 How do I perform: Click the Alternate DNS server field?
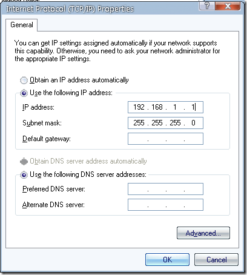point(165,205)
